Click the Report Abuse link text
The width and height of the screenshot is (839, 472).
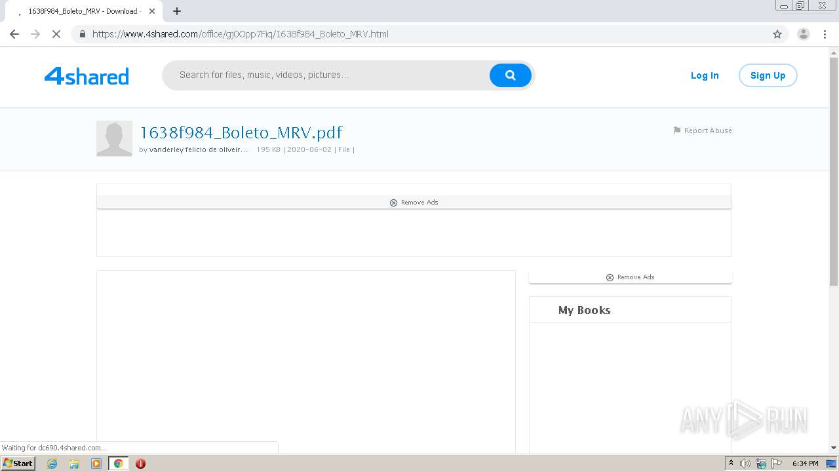coord(708,130)
